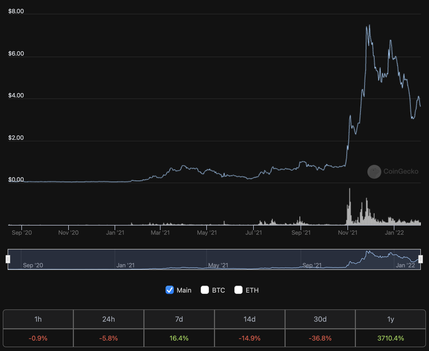Image resolution: width=429 pixels, height=351 pixels.
Task: Grab the left handle of the range navigator
Action: click(8, 259)
